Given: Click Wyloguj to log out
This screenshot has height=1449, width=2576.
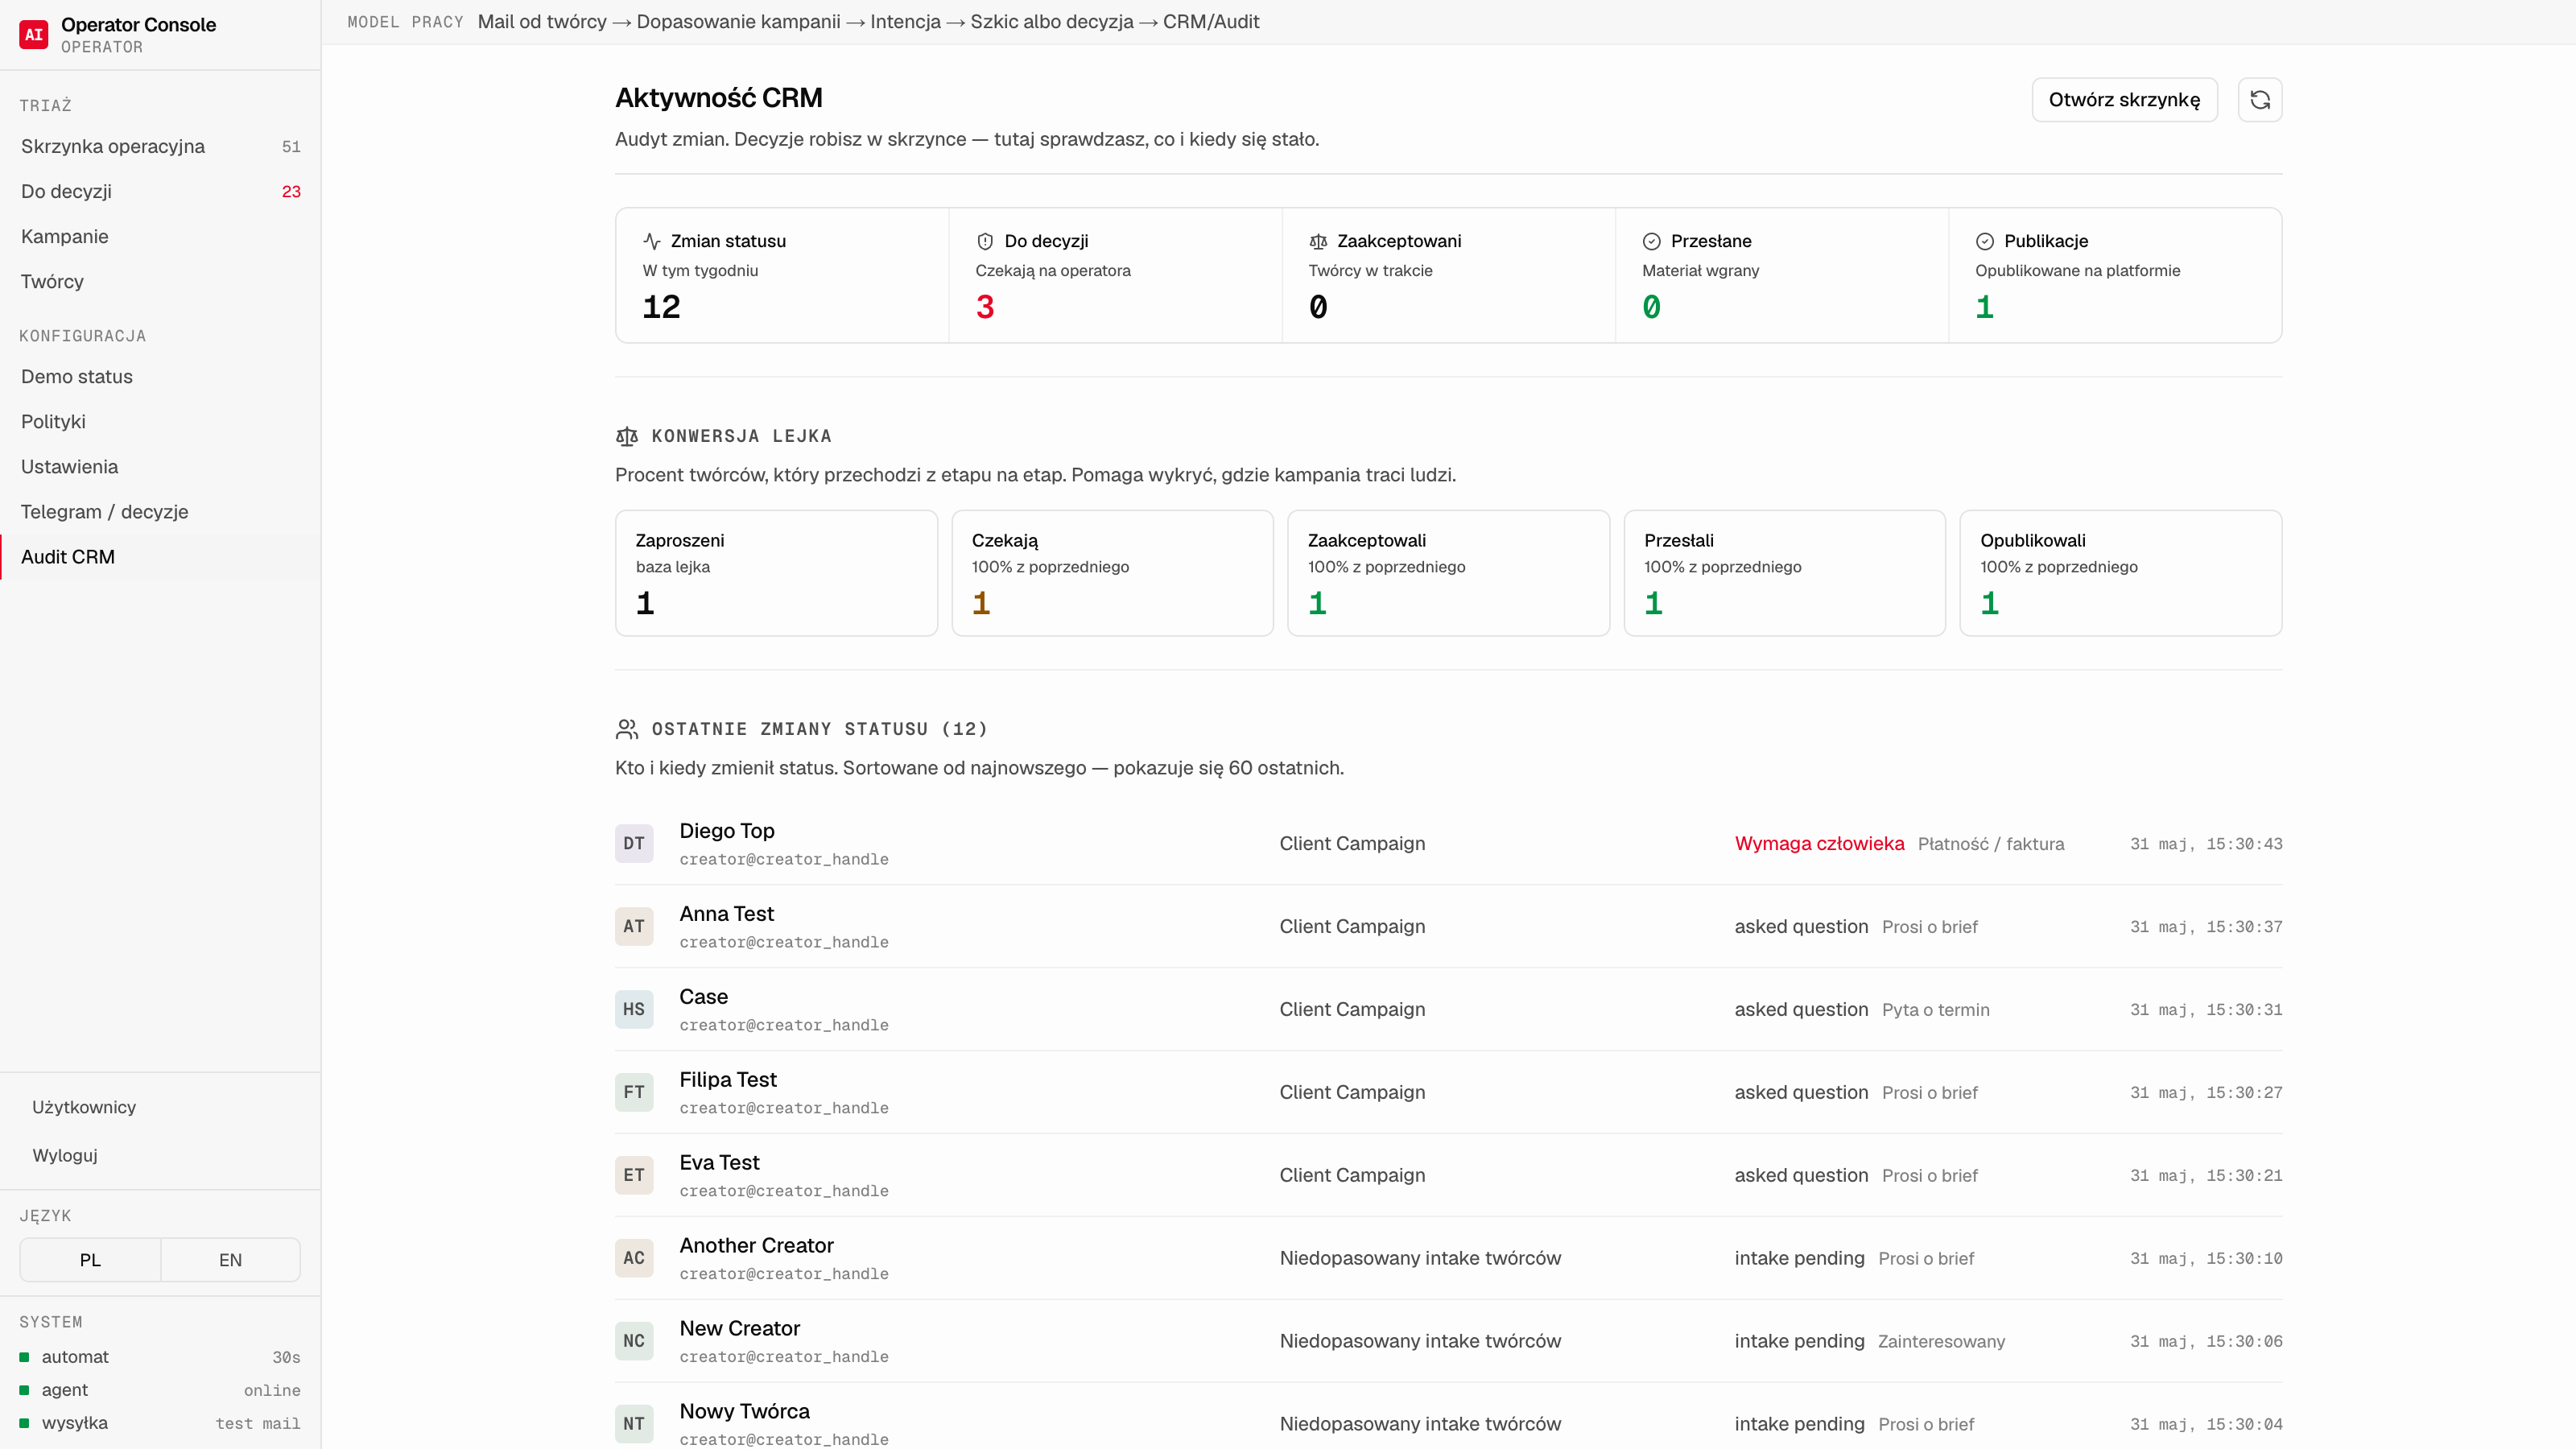Looking at the screenshot, I should (x=65, y=1155).
